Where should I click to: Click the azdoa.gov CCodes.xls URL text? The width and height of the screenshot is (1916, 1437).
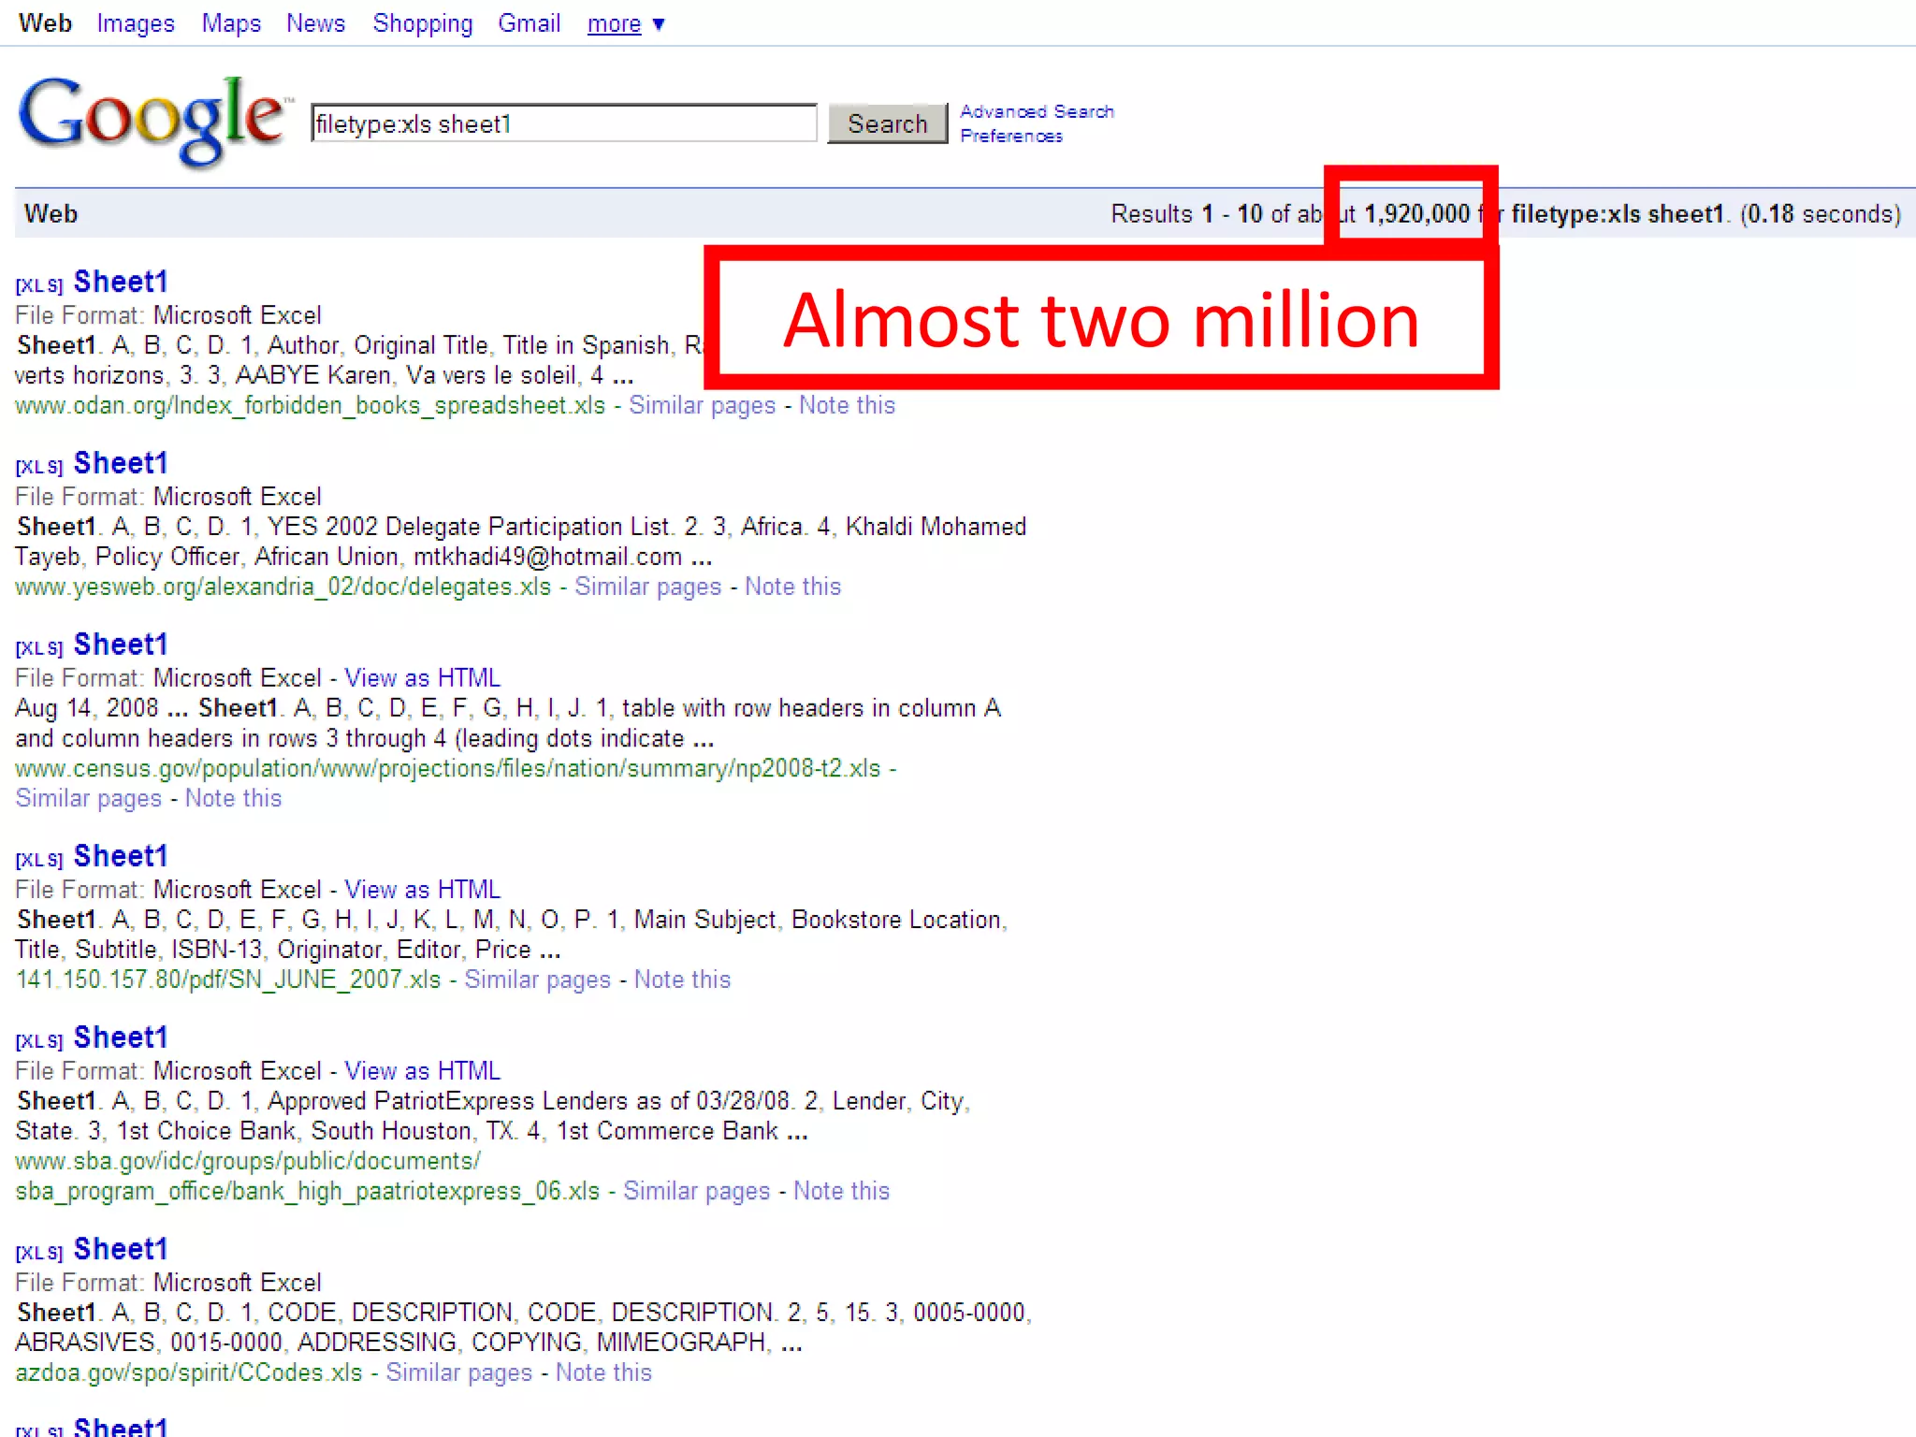[x=188, y=1372]
